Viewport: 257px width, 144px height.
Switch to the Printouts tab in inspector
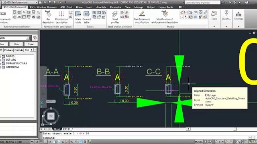(x=19, y=50)
